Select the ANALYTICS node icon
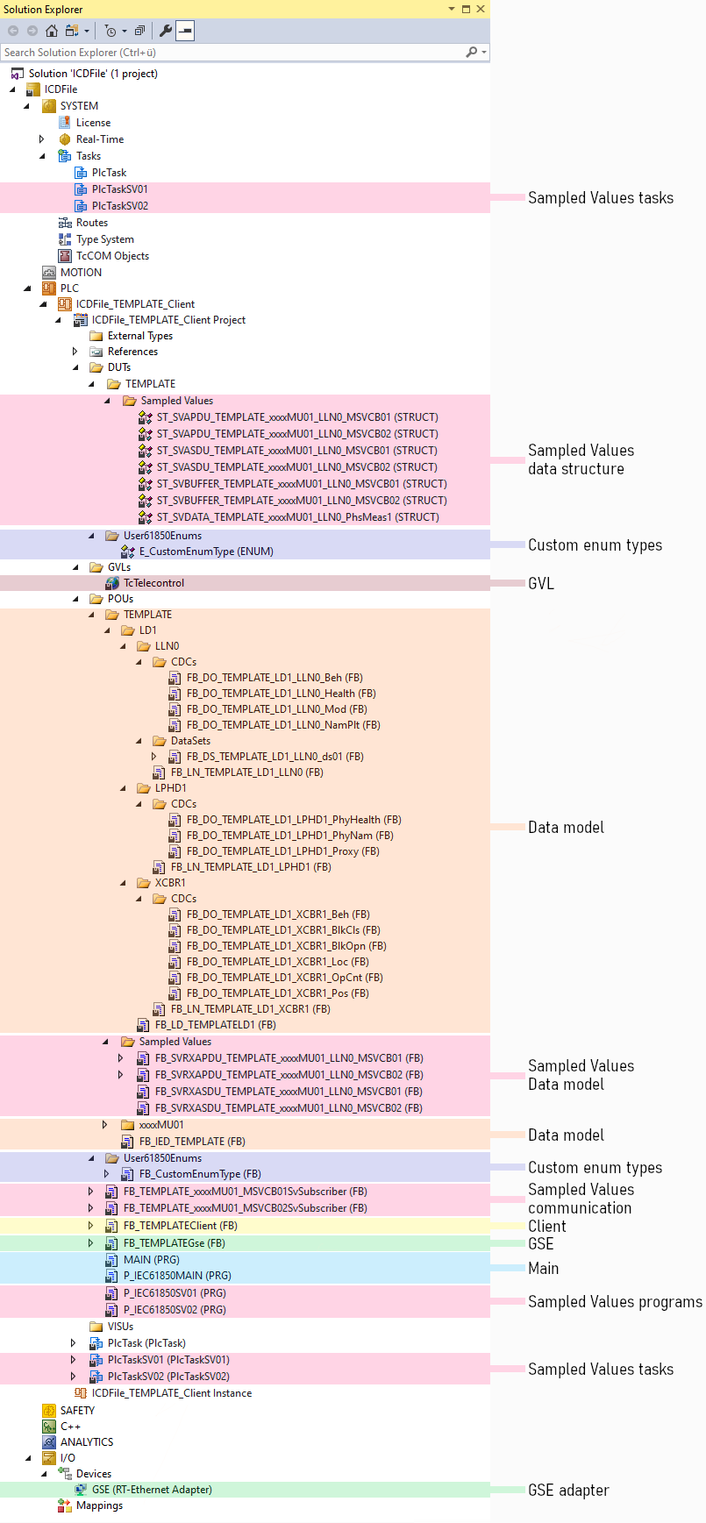This screenshot has height=1523, width=706. (49, 1442)
